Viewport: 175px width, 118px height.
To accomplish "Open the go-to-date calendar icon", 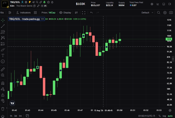I will tap(27, 116).
